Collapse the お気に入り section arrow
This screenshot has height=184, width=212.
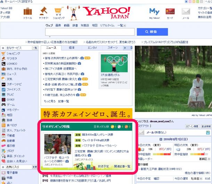point(3,167)
